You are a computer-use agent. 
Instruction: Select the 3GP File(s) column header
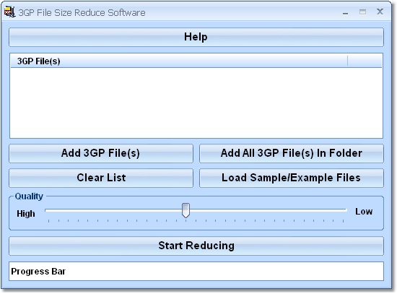(x=179, y=61)
